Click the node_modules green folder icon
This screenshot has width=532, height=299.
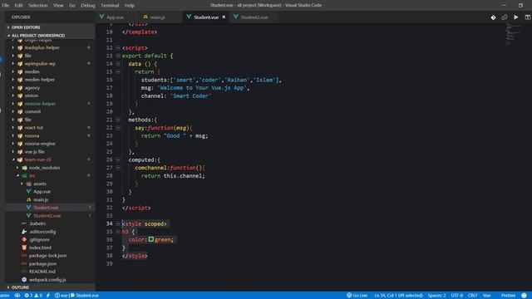(24, 168)
